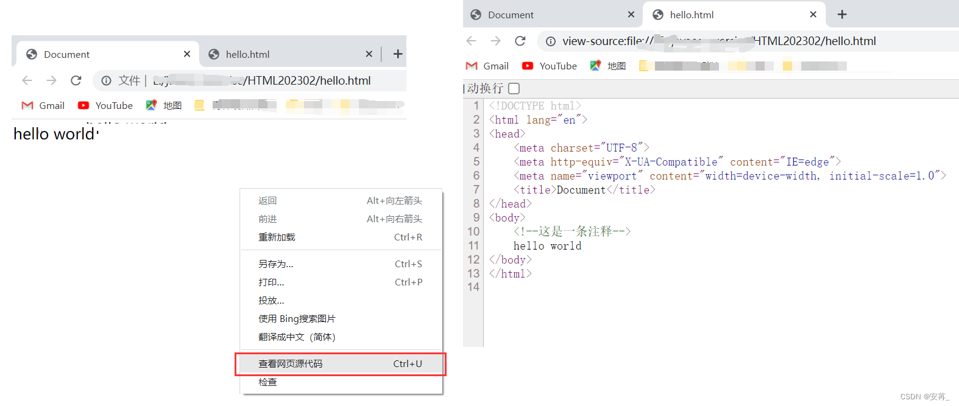Choose 前进 in context menu
Screen dimensions: 959x406
click(x=341, y=219)
